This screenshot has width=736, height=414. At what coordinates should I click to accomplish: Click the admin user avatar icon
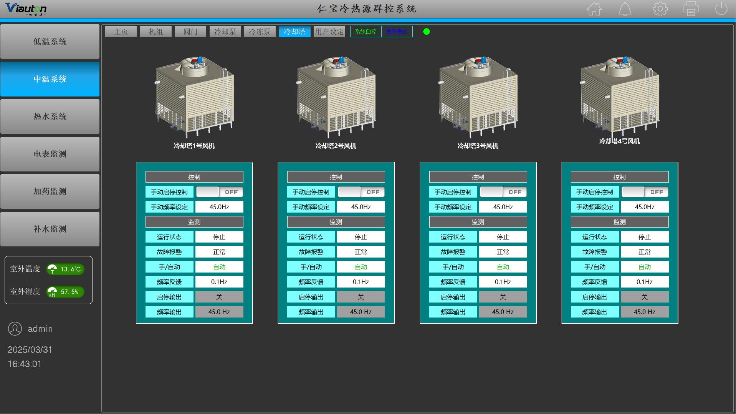(x=15, y=329)
